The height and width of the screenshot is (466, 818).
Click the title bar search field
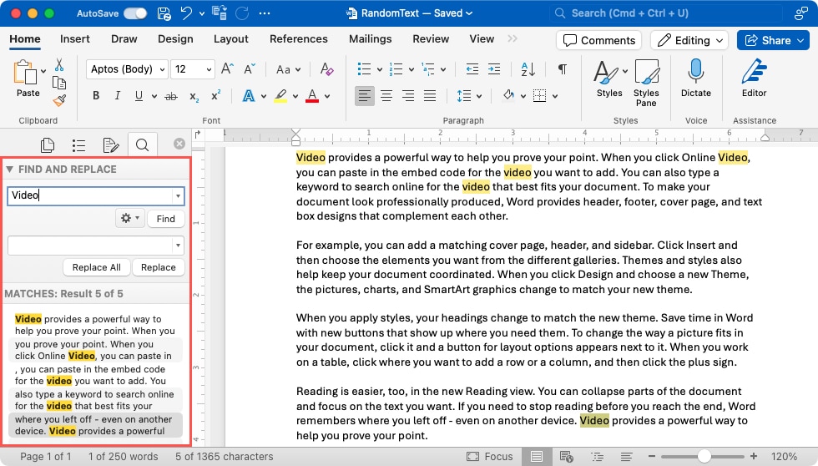pos(666,13)
